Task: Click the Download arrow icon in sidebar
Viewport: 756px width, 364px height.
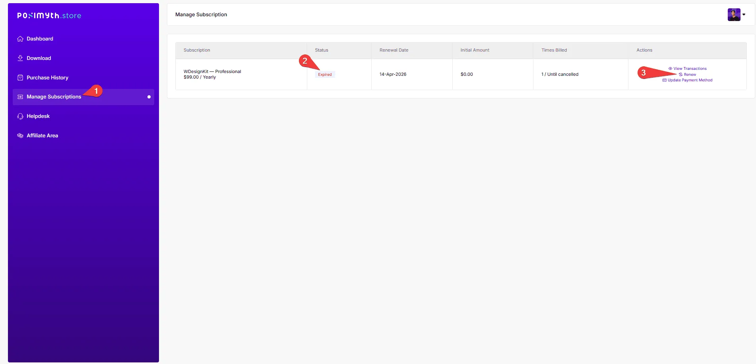Action: pyautogui.click(x=20, y=58)
